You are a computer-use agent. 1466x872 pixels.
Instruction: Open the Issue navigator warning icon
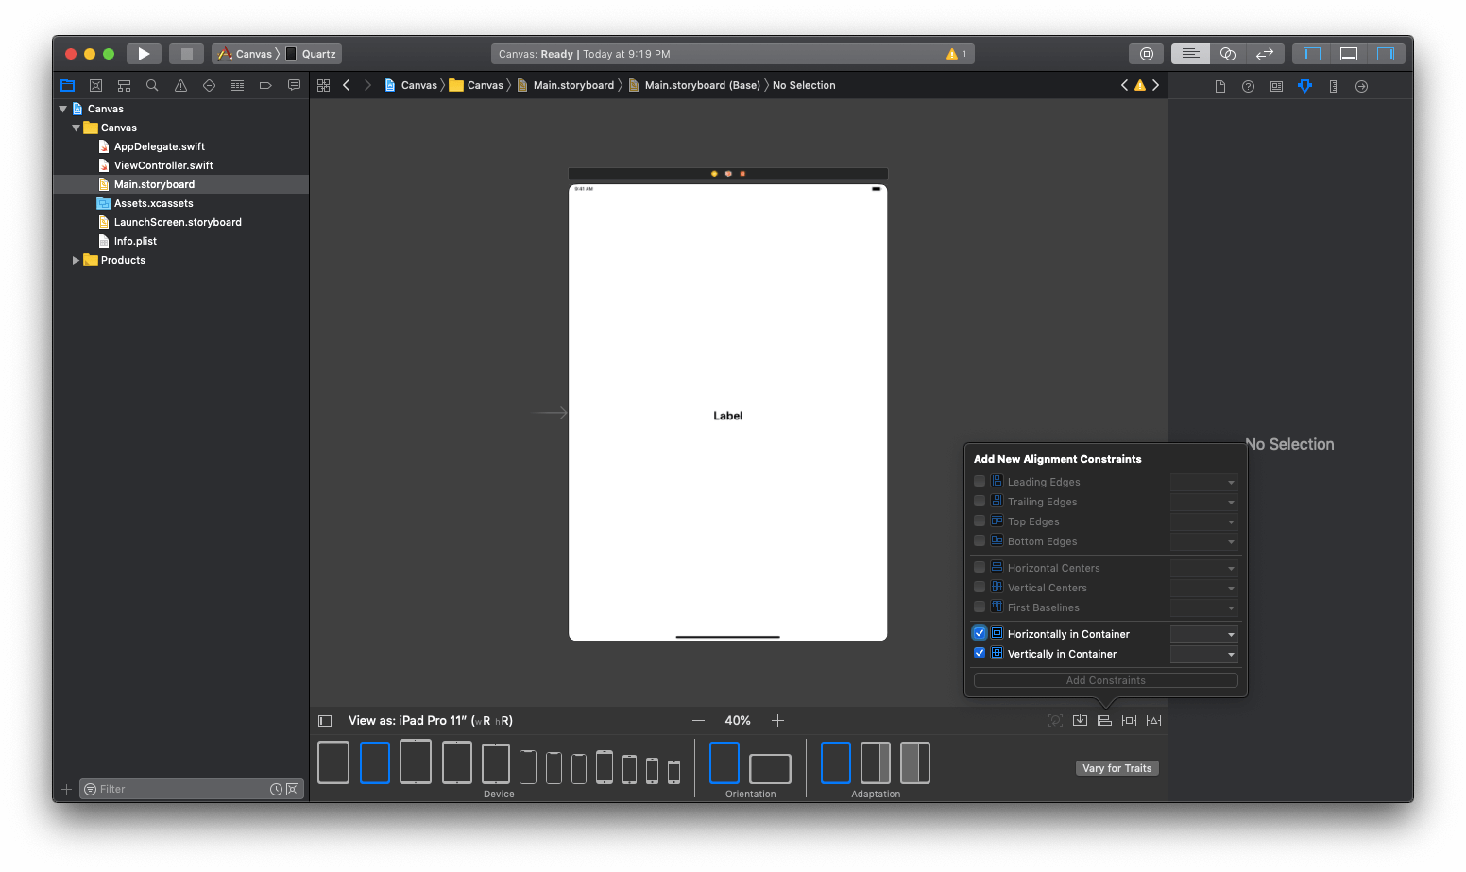[x=180, y=86]
